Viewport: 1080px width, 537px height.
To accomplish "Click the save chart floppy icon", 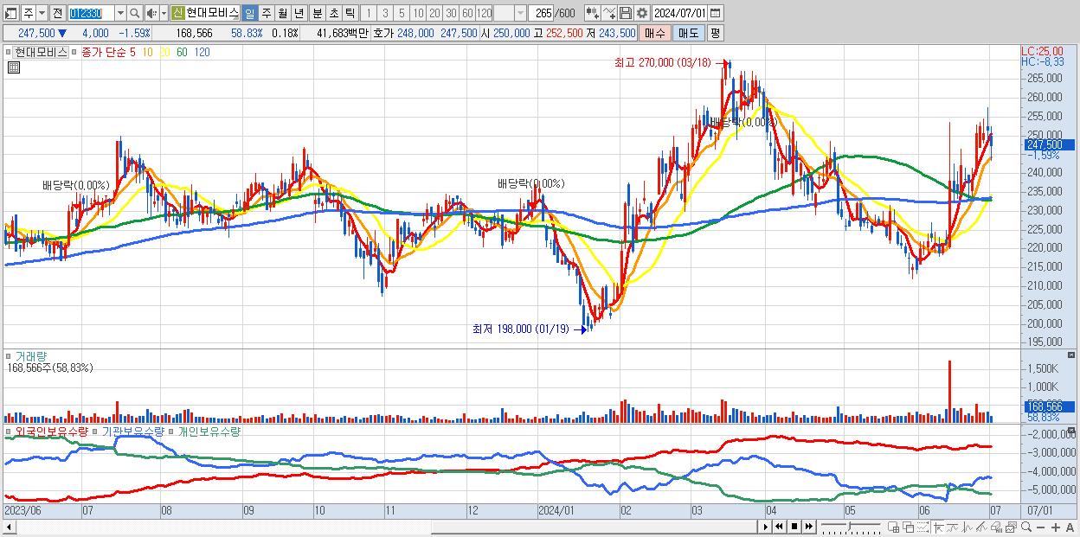I will tap(626, 13).
